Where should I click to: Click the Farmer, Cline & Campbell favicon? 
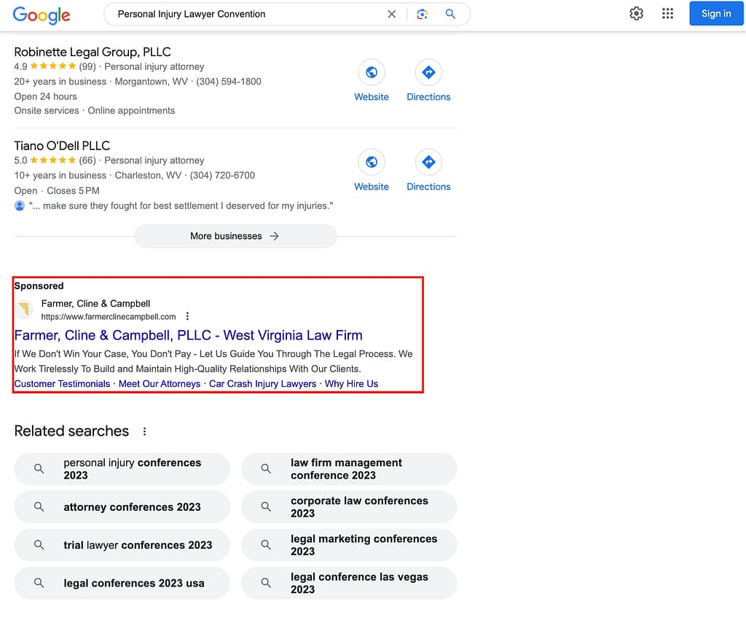pos(24,310)
